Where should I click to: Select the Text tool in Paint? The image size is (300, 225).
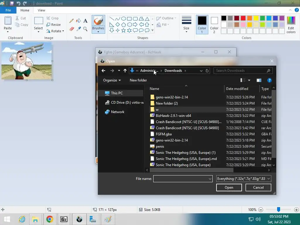coord(85,21)
